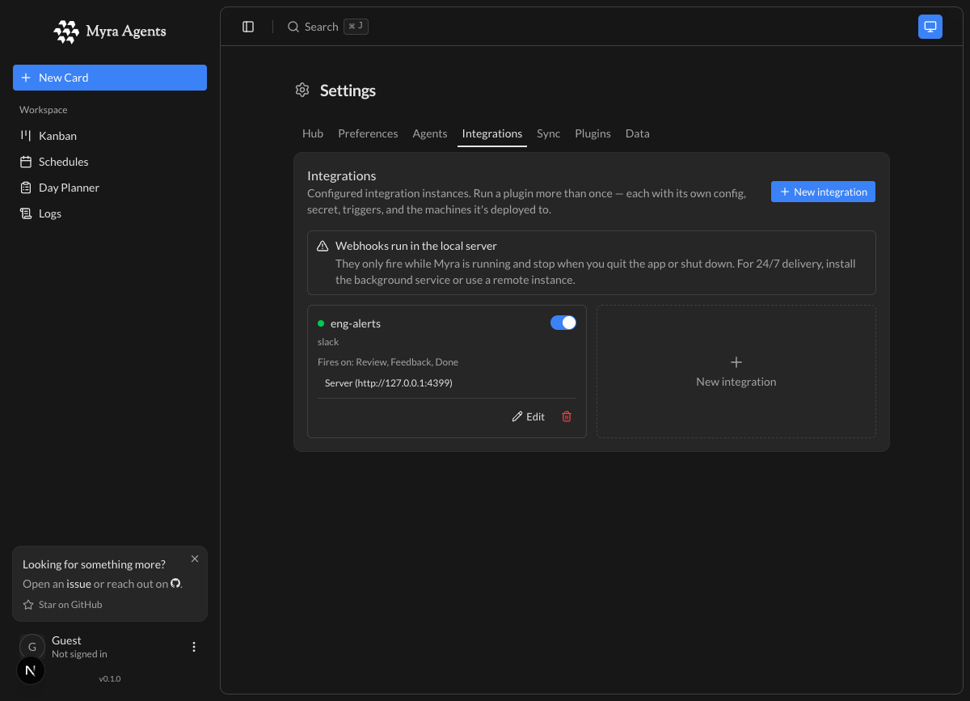Click the monitor display mode button

click(930, 27)
